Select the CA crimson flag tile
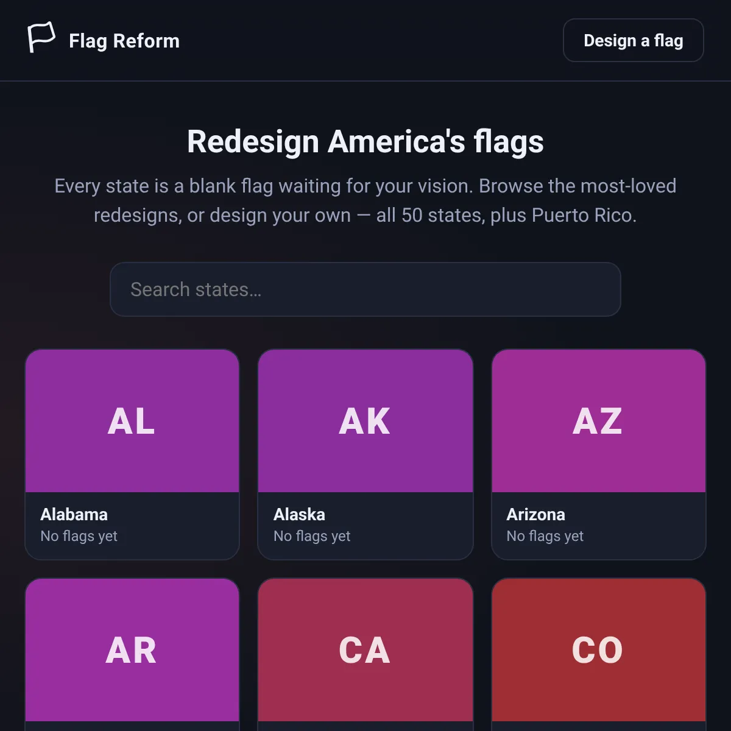Image resolution: width=731 pixels, height=731 pixels. tap(365, 650)
